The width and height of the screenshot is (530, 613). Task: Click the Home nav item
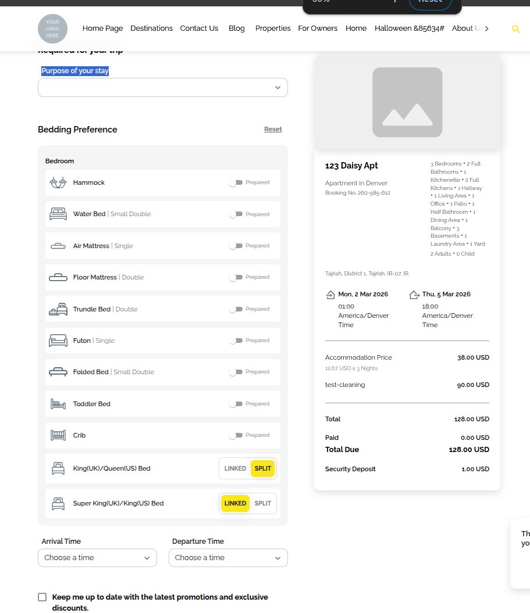click(356, 28)
